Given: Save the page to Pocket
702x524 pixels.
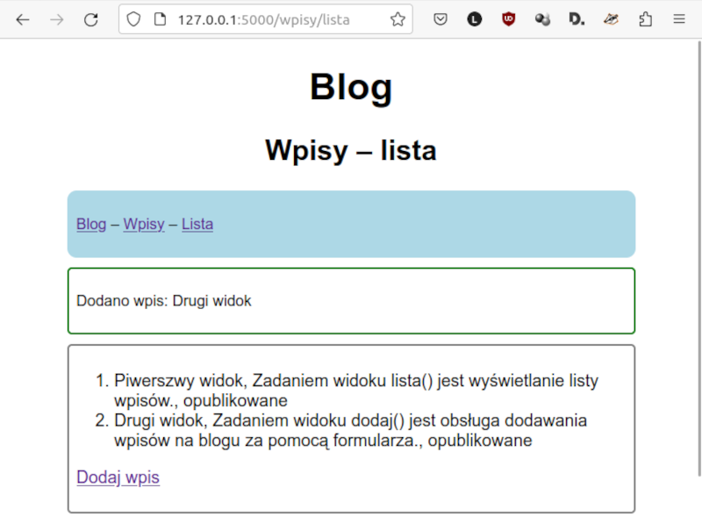Looking at the screenshot, I should click(x=441, y=18).
